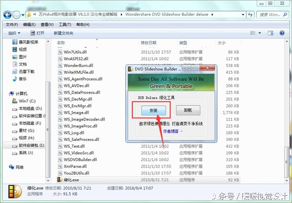
Task: Open the 工具(T) menu
Action: pyautogui.click(x=65, y=25)
